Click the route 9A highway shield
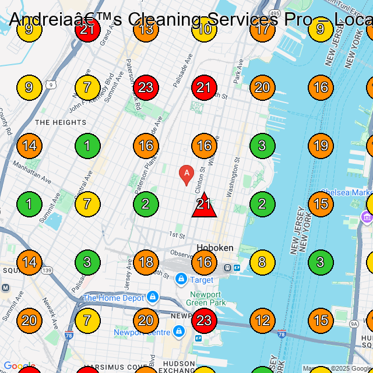The image size is (373, 373). [354, 324]
